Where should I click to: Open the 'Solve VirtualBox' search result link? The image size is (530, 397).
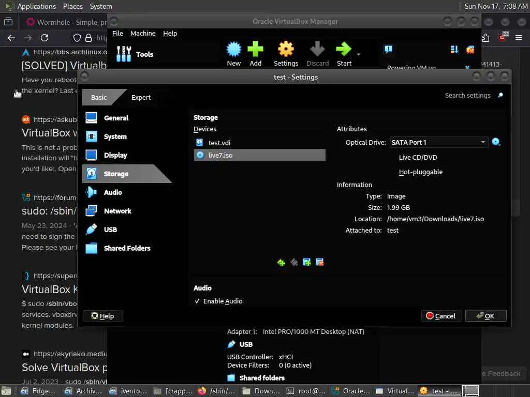tap(64, 368)
